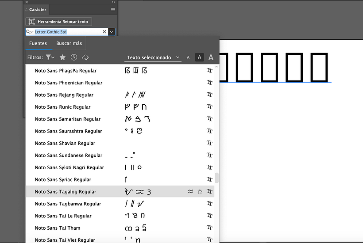The width and height of the screenshot is (363, 243).
Task: Click TrueType icon for Noto Sans Samaritan
Action: [209, 119]
